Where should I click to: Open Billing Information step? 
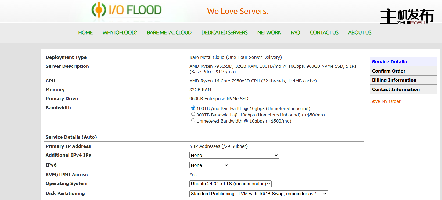tap(394, 80)
